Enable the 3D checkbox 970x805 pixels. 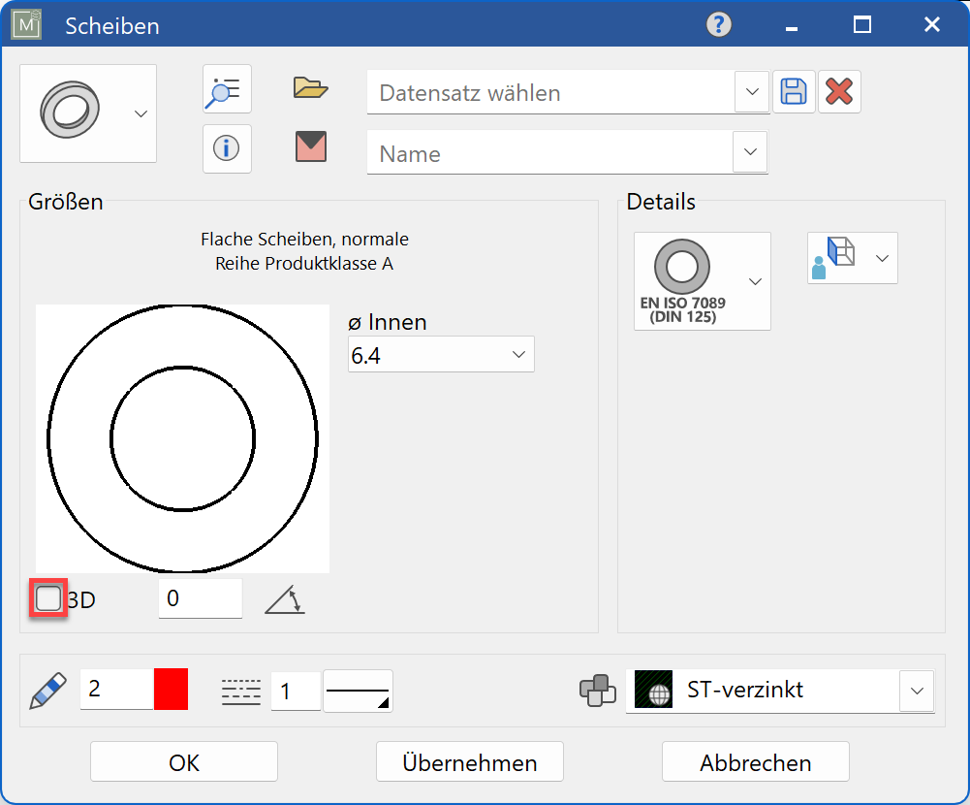click(x=47, y=598)
